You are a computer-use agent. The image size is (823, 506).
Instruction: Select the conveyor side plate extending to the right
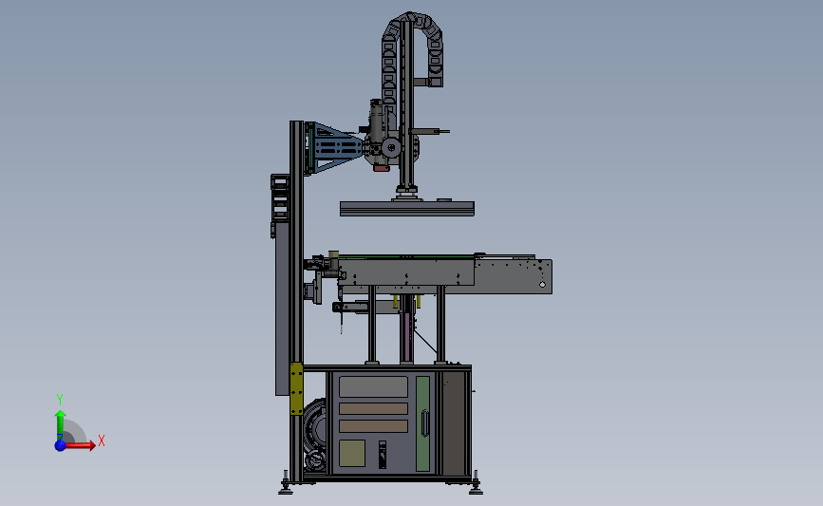tap(513, 276)
